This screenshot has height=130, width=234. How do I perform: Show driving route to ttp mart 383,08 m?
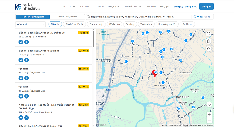pos(21,78)
